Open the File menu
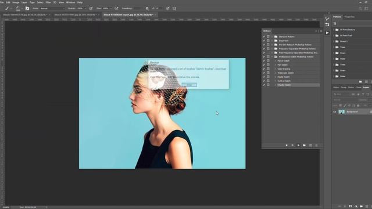The width and height of the screenshot is (372, 209). point(2,2)
